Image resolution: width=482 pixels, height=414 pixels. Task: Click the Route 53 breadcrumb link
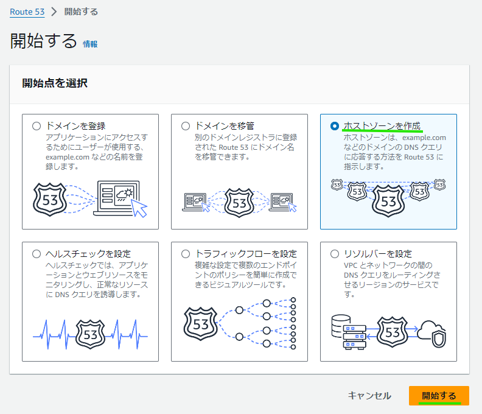27,12
